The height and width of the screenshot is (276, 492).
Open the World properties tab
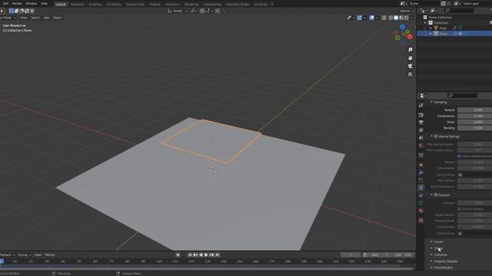(421, 145)
